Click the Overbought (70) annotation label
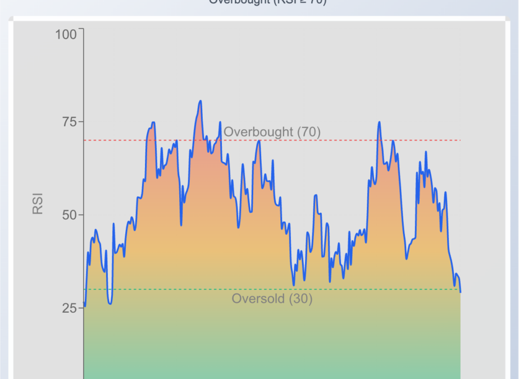 (272, 132)
